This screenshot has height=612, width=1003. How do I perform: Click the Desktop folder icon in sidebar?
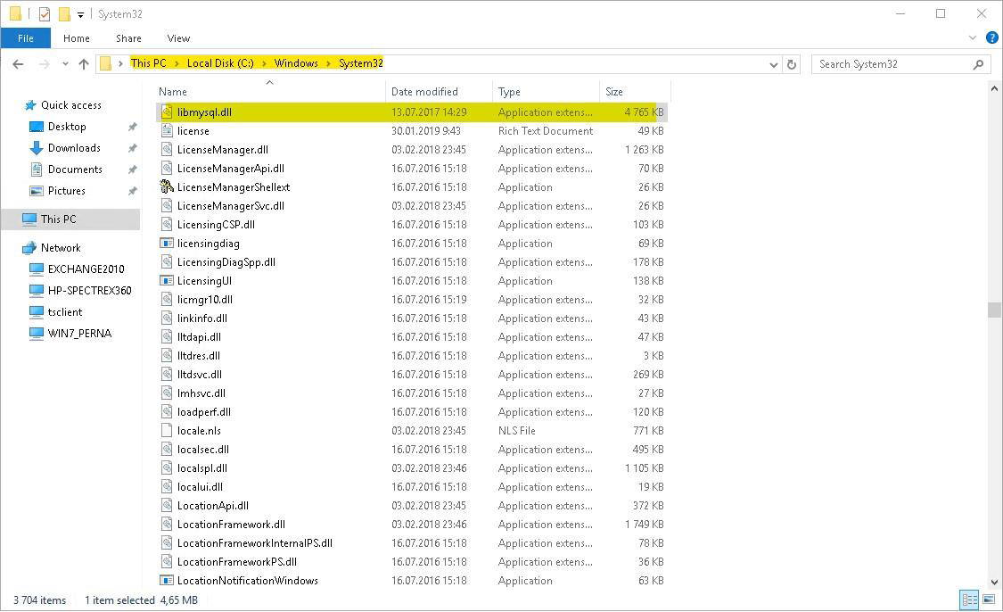(x=37, y=127)
